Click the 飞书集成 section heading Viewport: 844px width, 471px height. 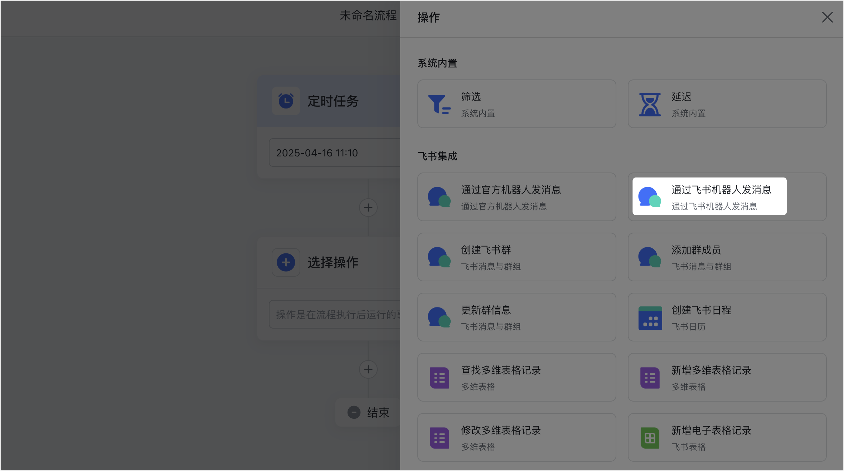pyautogui.click(x=437, y=156)
